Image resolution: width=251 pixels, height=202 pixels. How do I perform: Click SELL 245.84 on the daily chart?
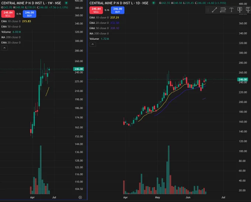coord(96,10)
